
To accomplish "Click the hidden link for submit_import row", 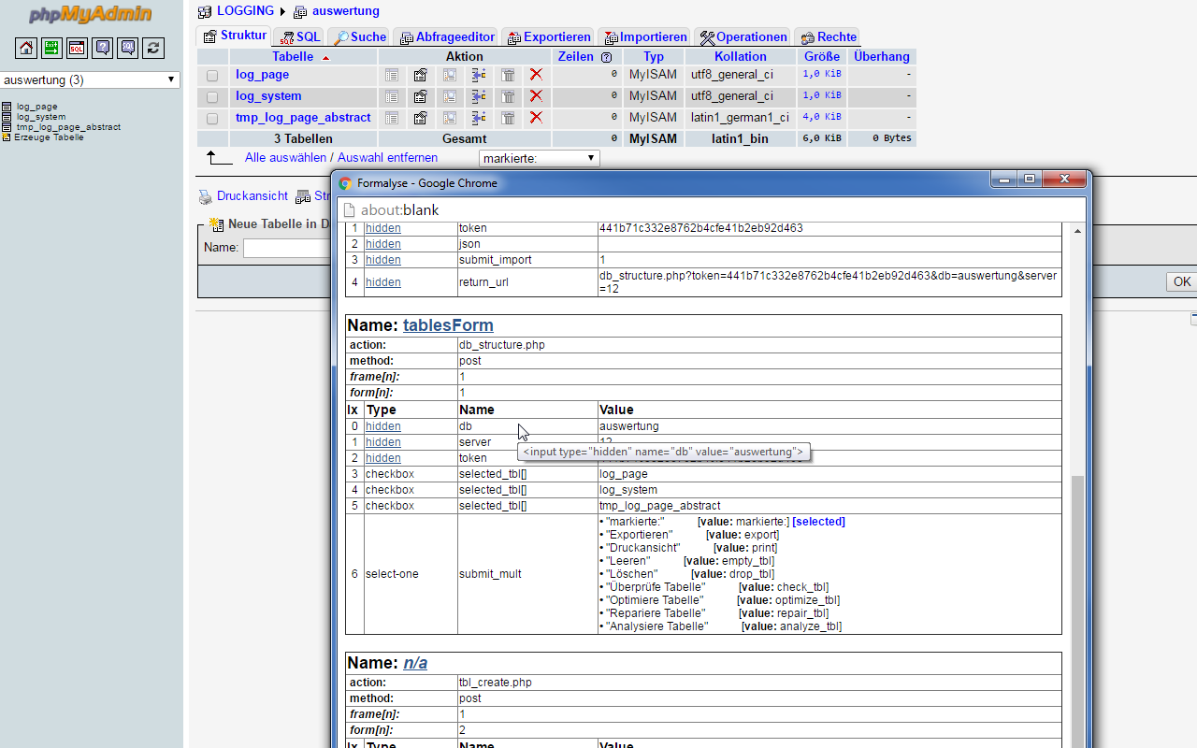I will [382, 260].
